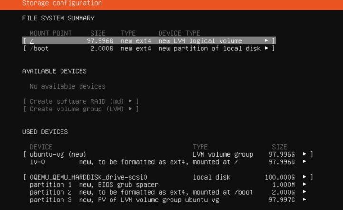
Task: Open arrow menu for partition 3 LVM PV
Action: (304, 200)
